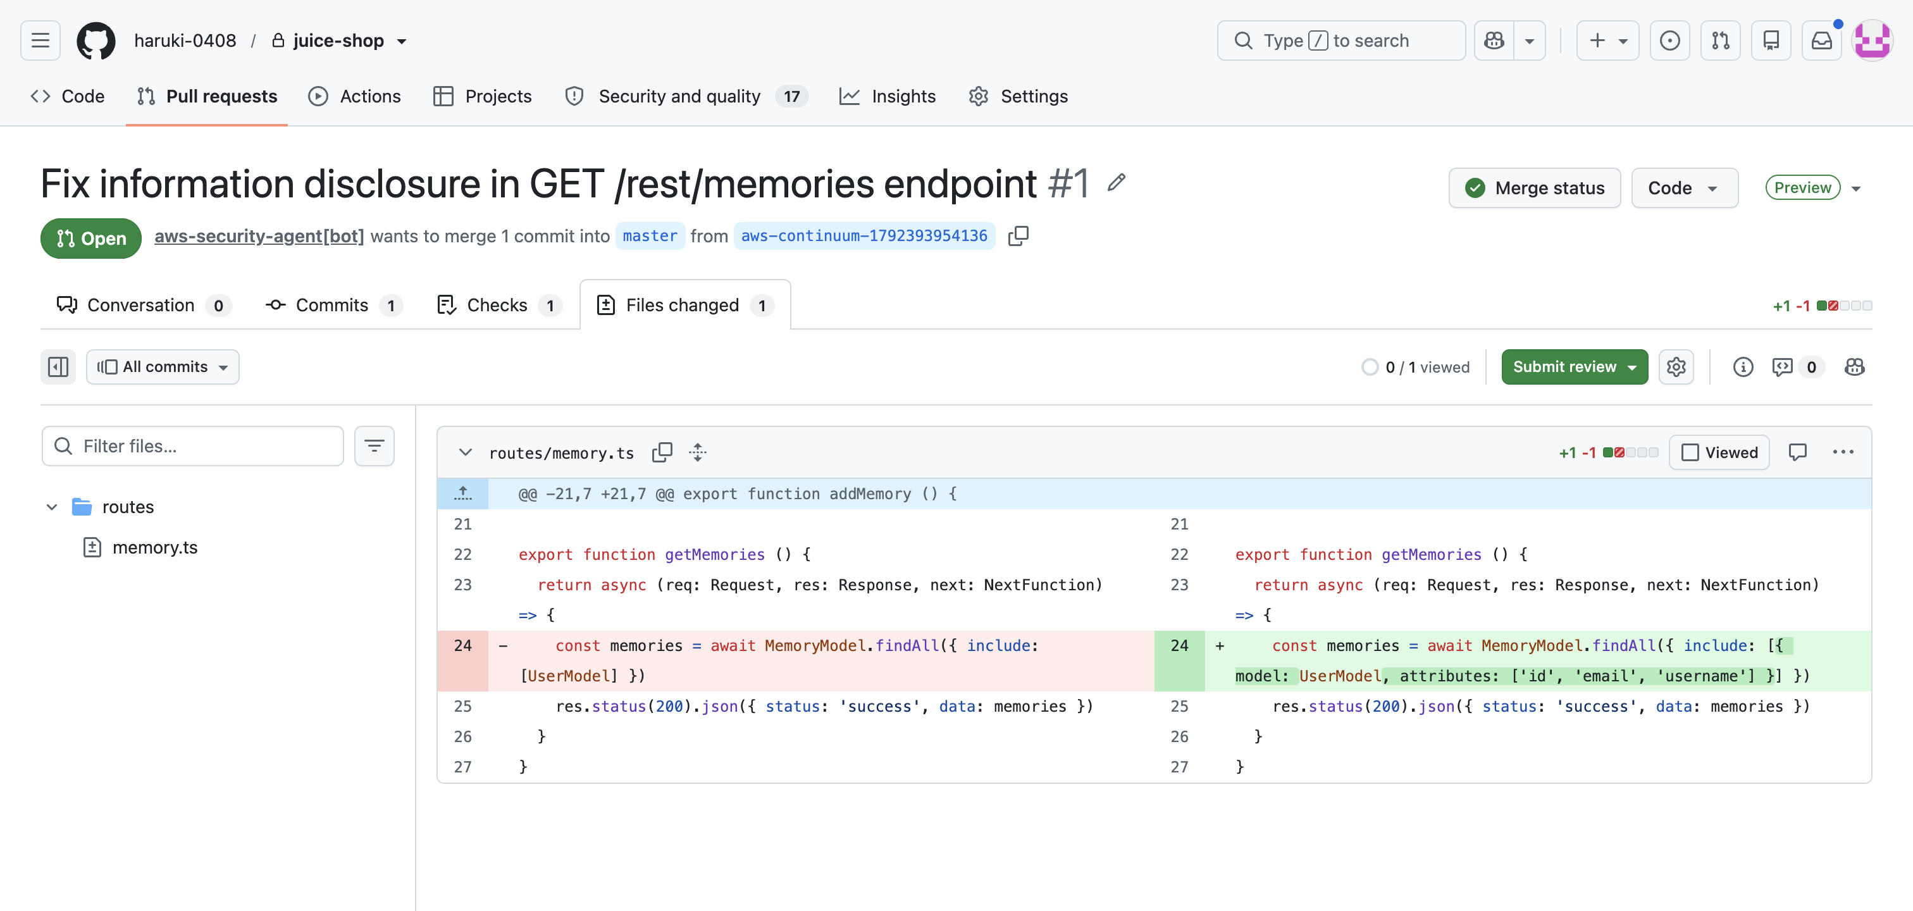Open the All commits dropdown
The image size is (1913, 911).
coord(163,367)
